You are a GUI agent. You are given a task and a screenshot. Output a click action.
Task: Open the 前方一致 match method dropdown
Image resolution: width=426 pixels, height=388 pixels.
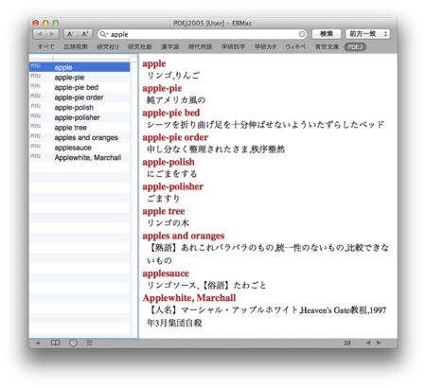tap(367, 34)
